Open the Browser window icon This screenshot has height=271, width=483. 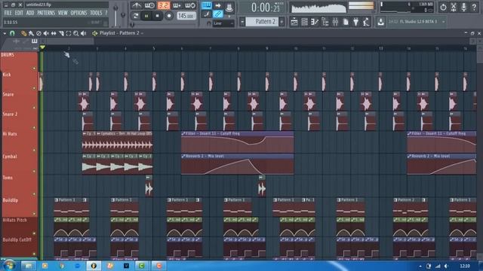(x=325, y=22)
